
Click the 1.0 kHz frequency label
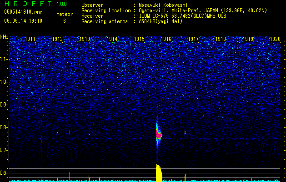[x=4, y=82]
